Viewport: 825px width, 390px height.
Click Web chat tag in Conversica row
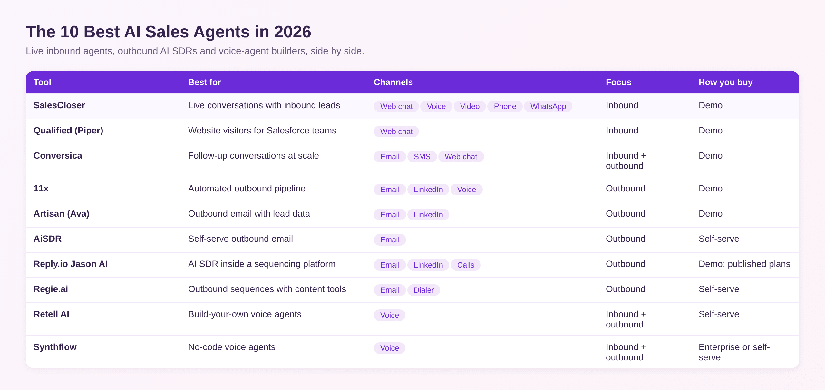[461, 157]
